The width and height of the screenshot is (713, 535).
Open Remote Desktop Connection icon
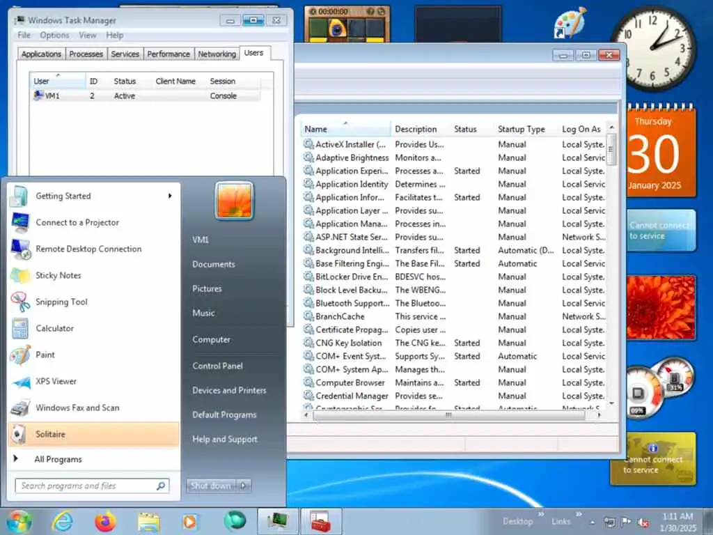click(x=20, y=249)
